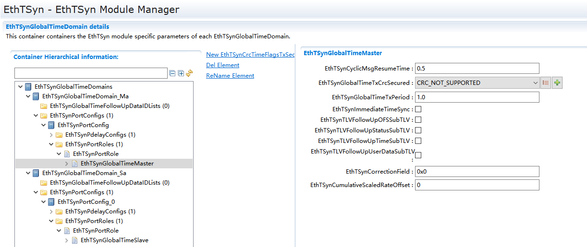Image resolution: width=587 pixels, height=247 pixels.
Task: Click the Del Element link
Action: 222,65
